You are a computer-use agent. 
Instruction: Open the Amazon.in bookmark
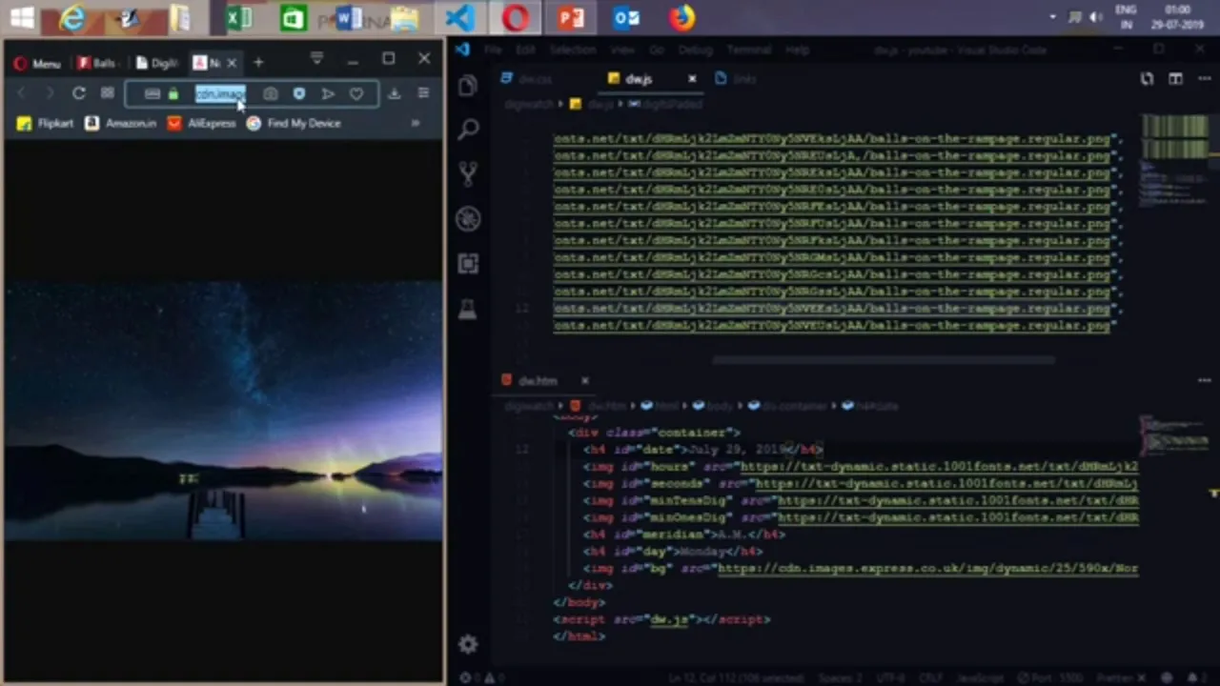coord(120,123)
